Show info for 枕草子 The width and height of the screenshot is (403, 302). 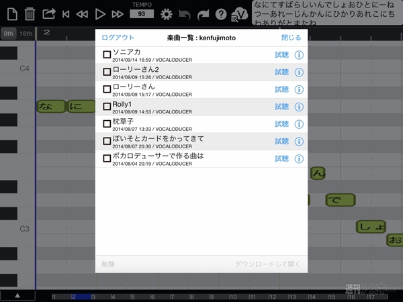[299, 124]
